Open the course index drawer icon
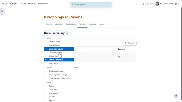182x102 pixels. click(2, 12)
